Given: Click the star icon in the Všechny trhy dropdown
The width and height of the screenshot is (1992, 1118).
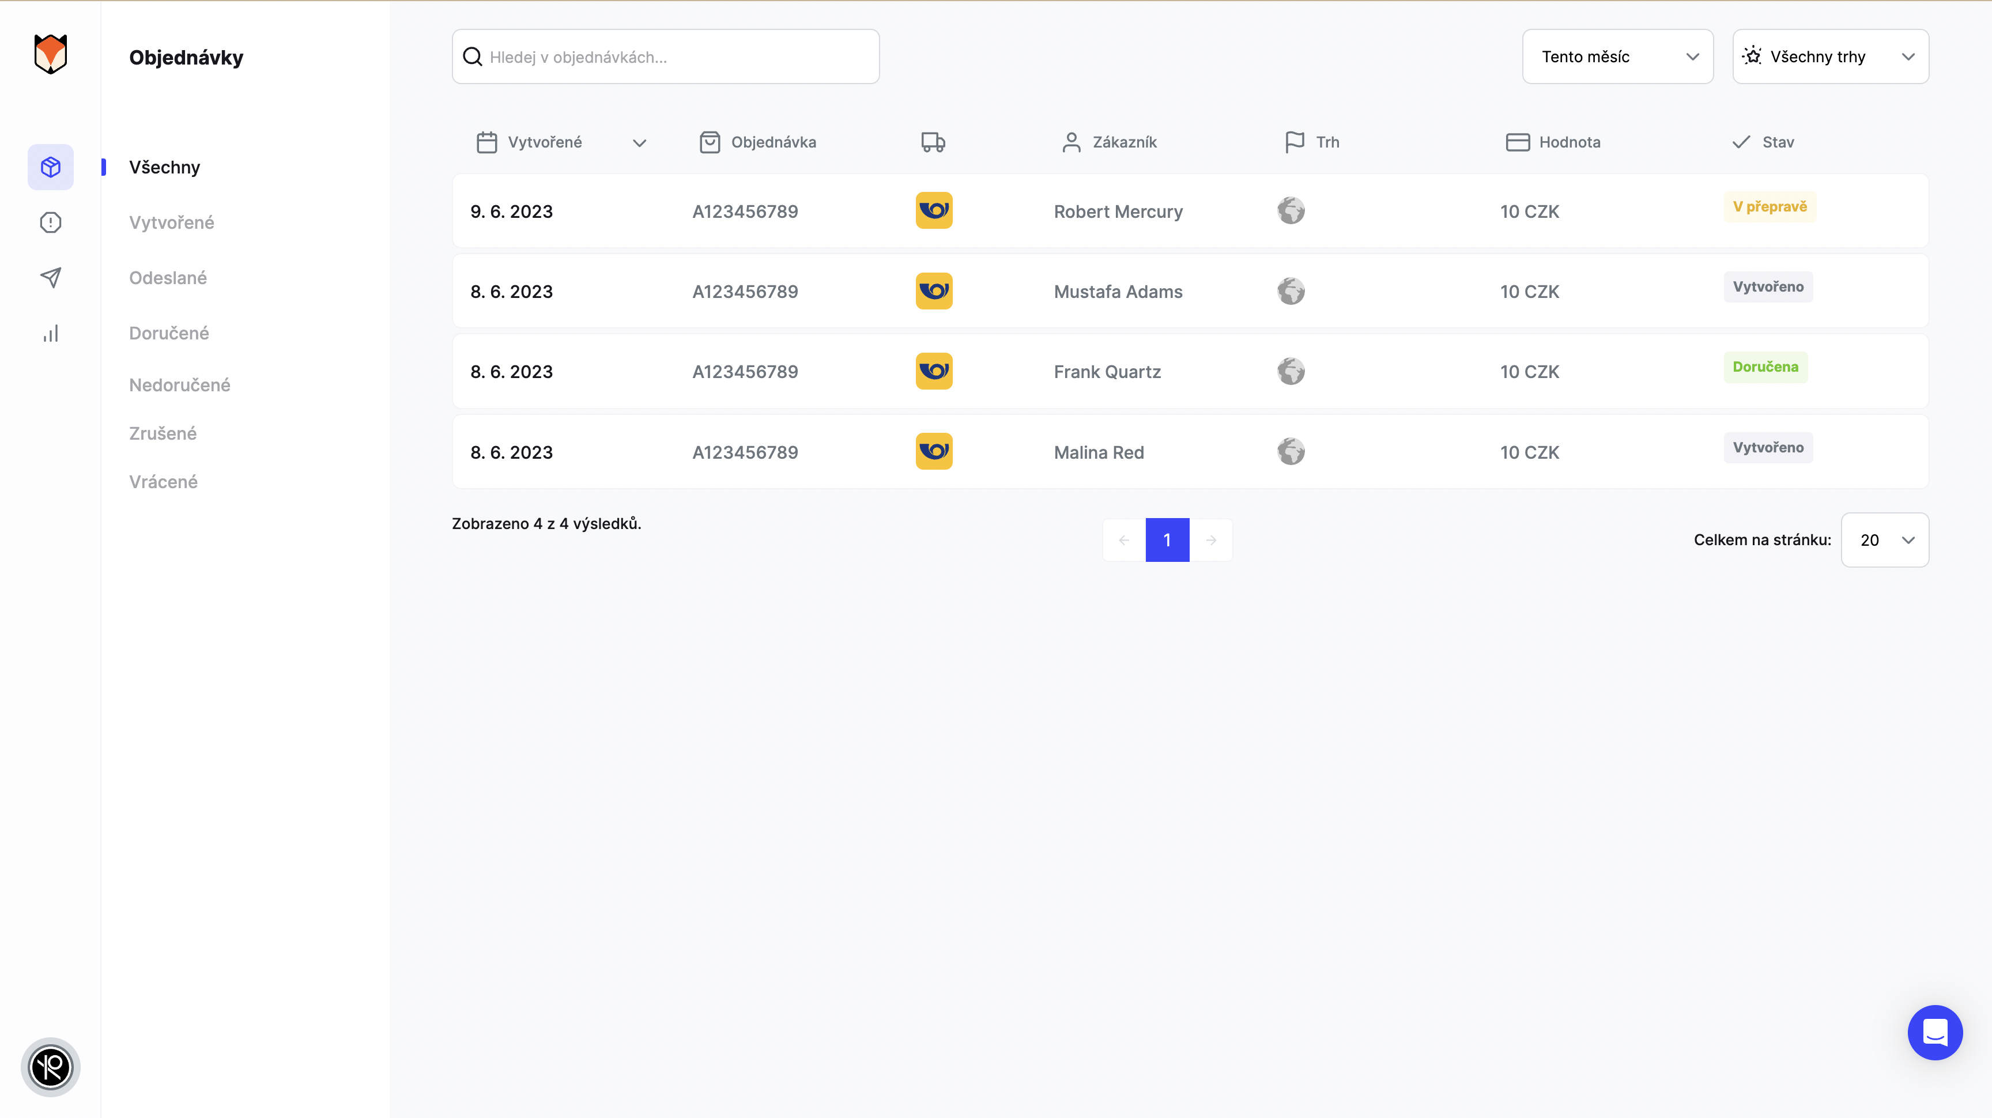Looking at the screenshot, I should pos(1752,56).
